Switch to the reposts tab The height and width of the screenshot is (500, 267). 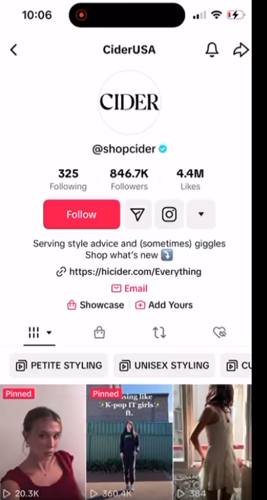pyautogui.click(x=160, y=332)
